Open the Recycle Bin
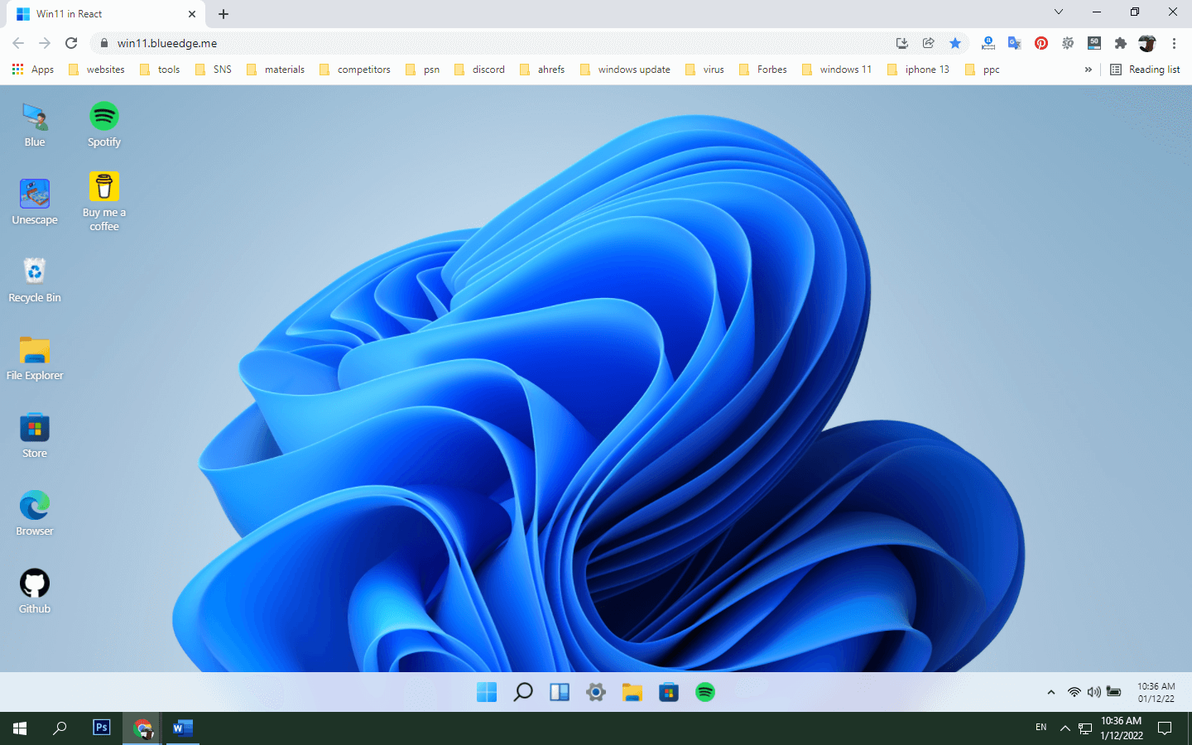This screenshot has width=1192, height=745. 35,280
